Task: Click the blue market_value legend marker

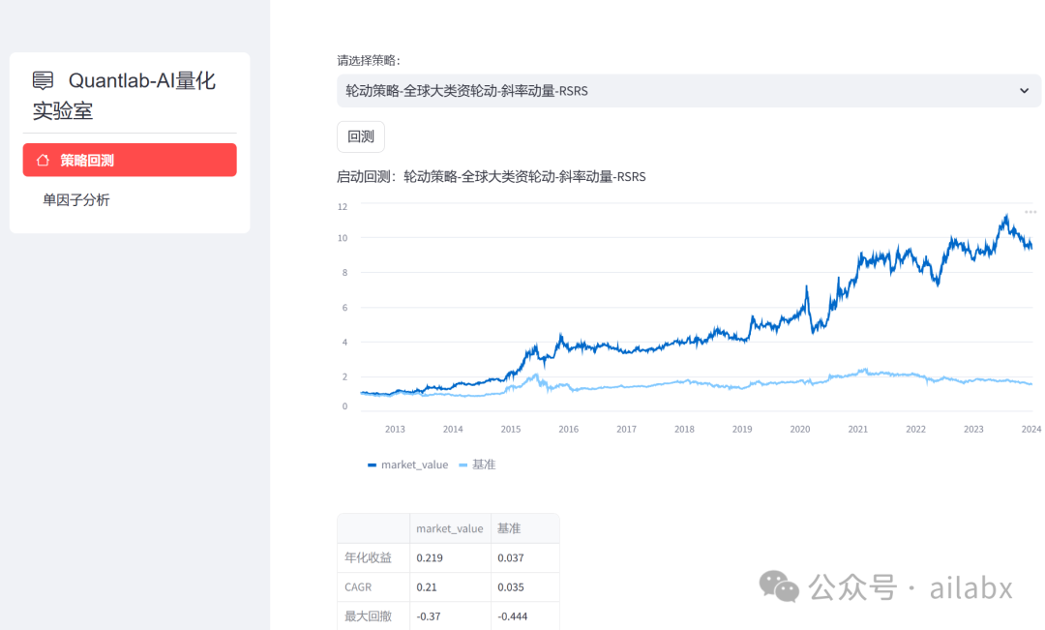Action: point(371,465)
